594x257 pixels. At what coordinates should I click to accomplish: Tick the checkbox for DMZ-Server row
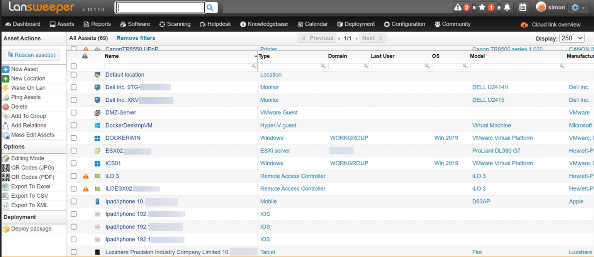click(73, 113)
